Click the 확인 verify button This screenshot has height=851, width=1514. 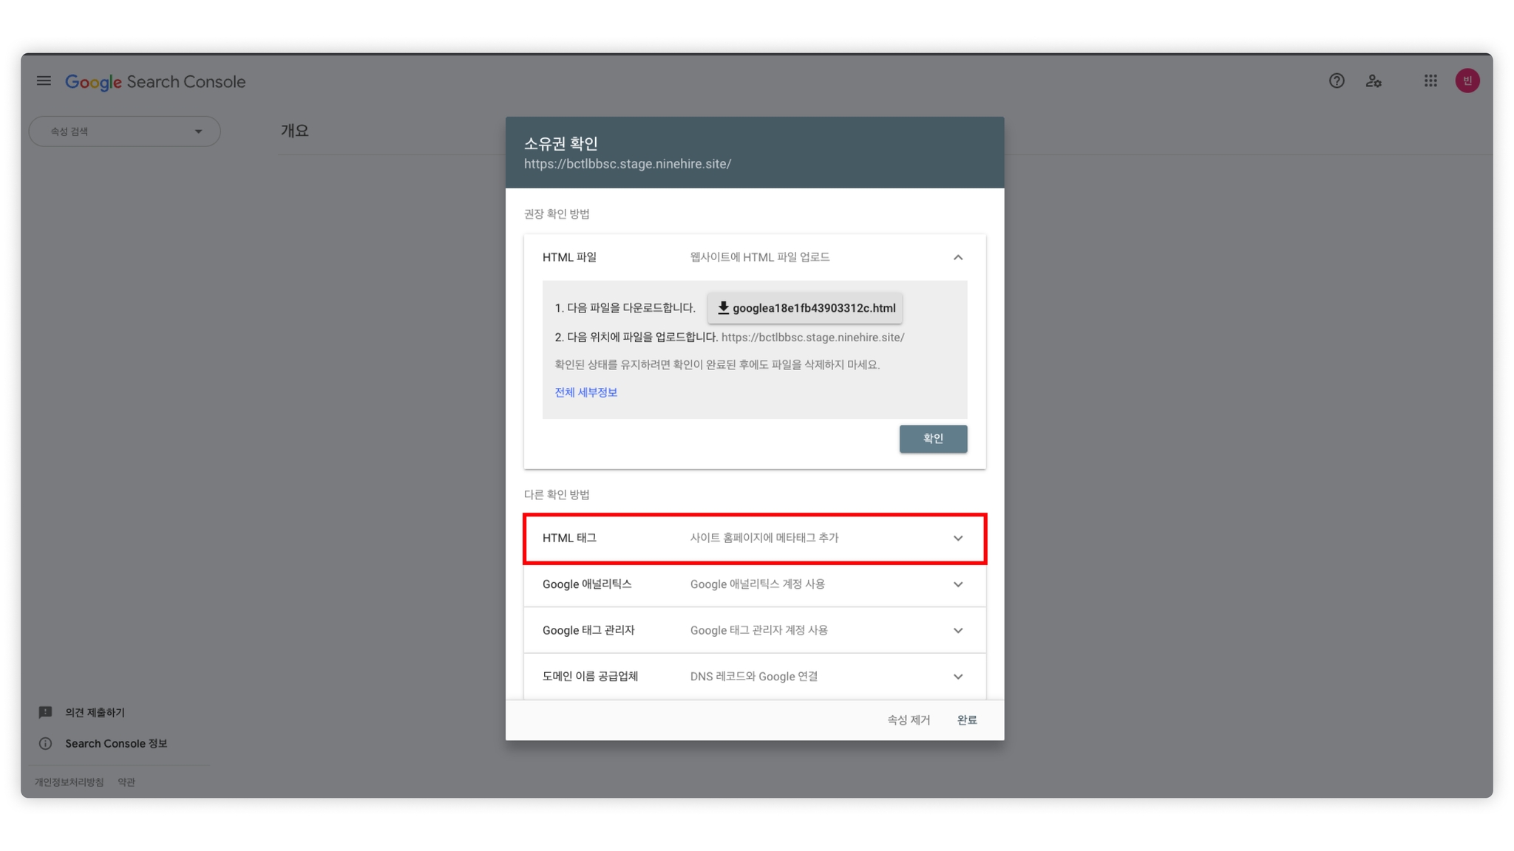click(933, 438)
